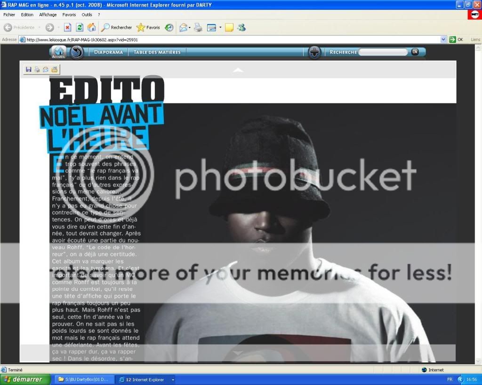Click the yellow printer icon in the page toolbar
Image resolution: width=482 pixels, height=385 pixels.
55,70
